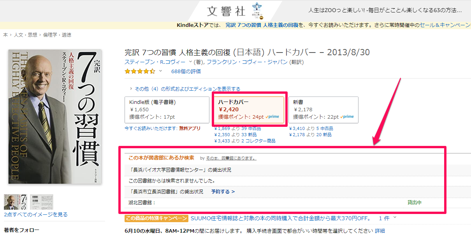This screenshot has height=235, width=471.
Task: Open the 688個の評価 reviews link
Action: [x=186, y=71]
